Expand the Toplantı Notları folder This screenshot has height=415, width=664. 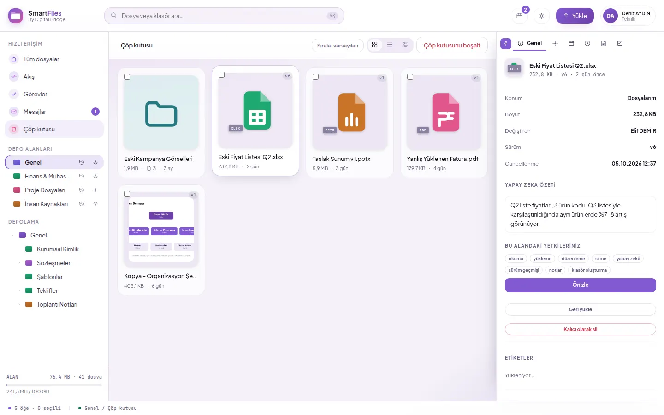pos(19,304)
